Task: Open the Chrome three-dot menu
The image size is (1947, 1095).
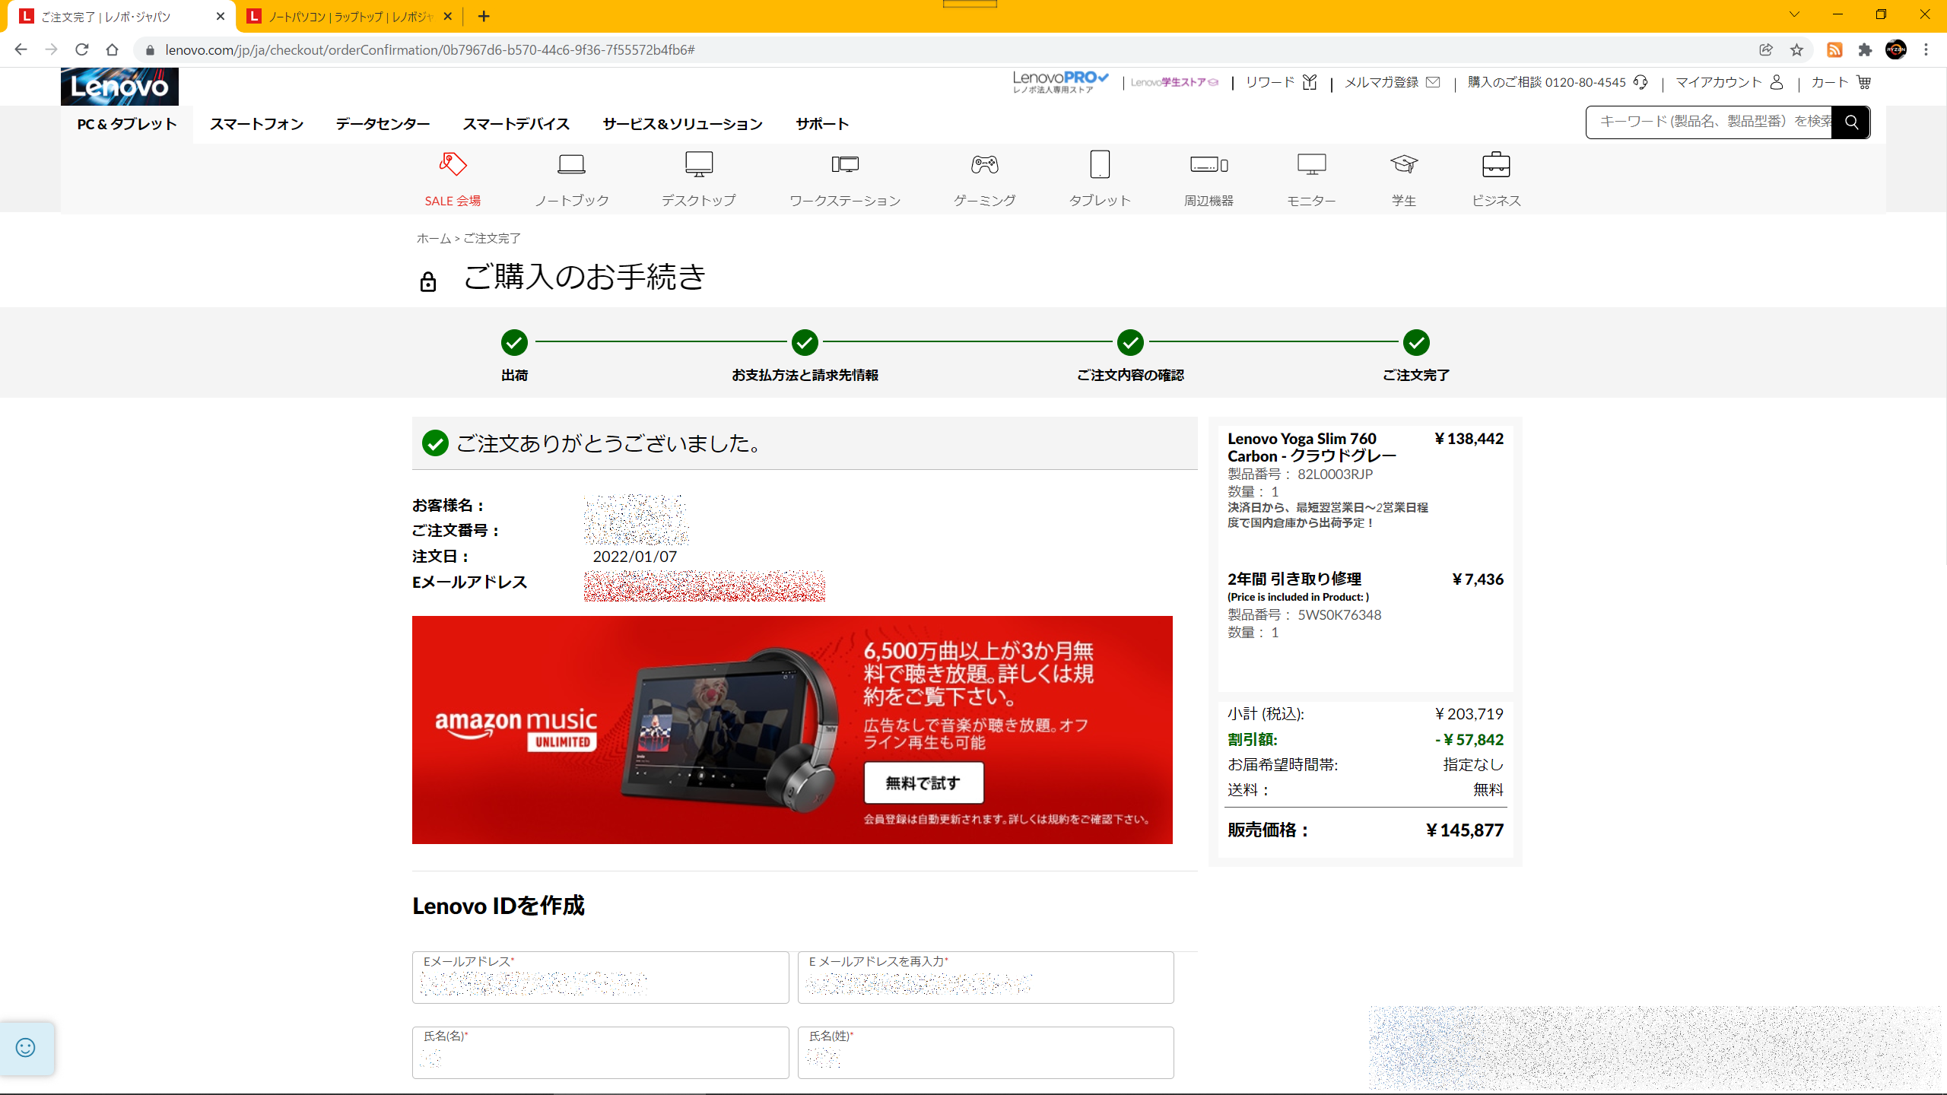Action: pyautogui.click(x=1926, y=50)
